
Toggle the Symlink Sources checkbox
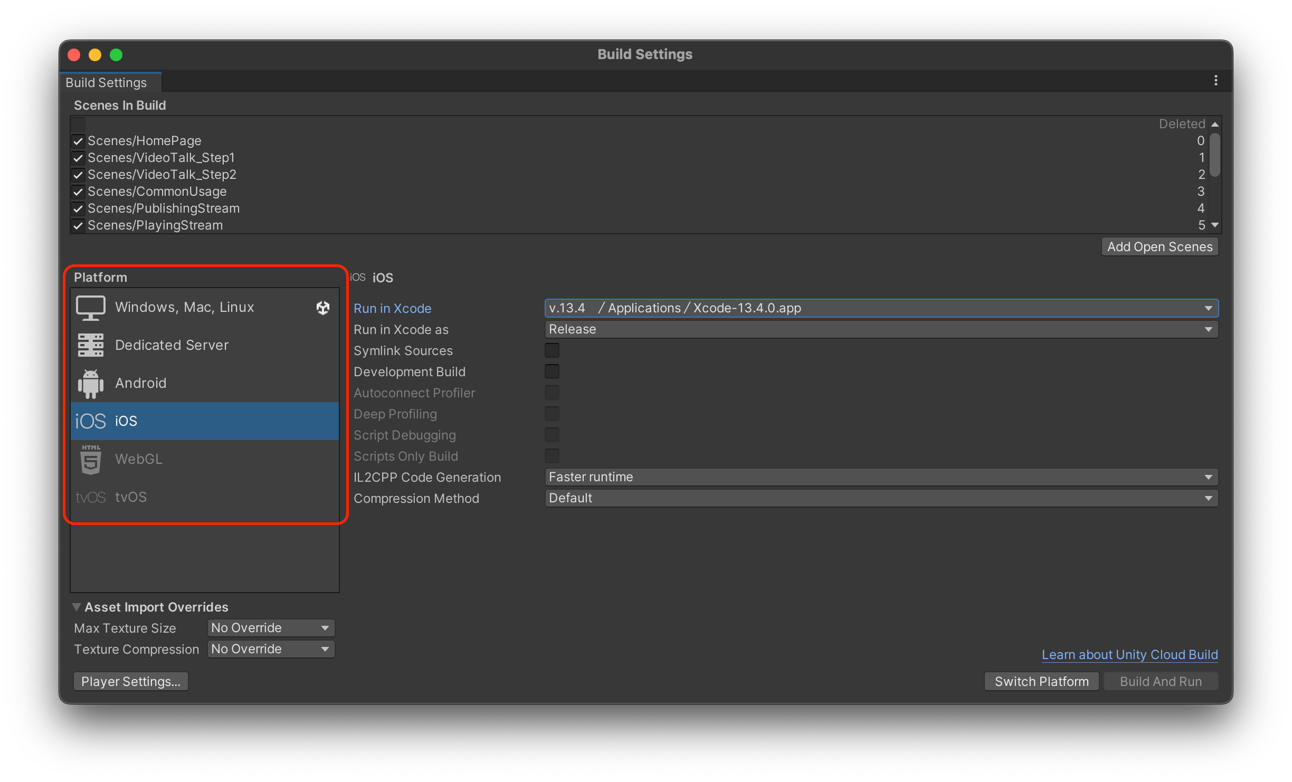(552, 350)
